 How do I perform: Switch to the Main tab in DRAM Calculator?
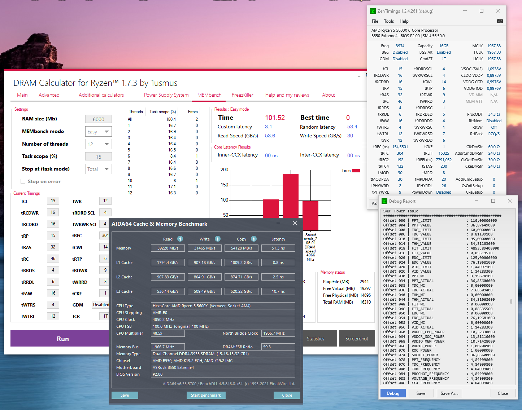tap(22, 95)
